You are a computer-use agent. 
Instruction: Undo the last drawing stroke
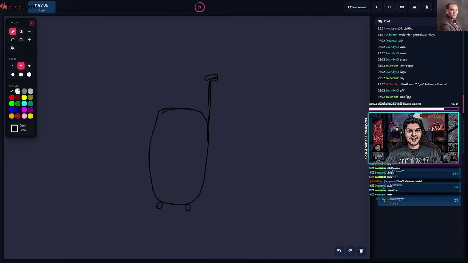click(339, 251)
